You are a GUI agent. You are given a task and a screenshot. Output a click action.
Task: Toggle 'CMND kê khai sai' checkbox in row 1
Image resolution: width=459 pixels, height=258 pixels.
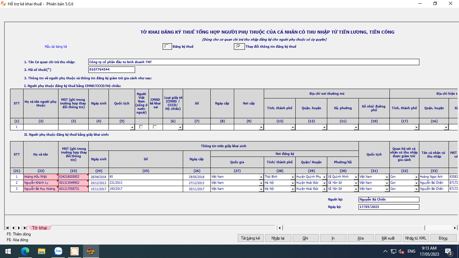click(x=155, y=127)
